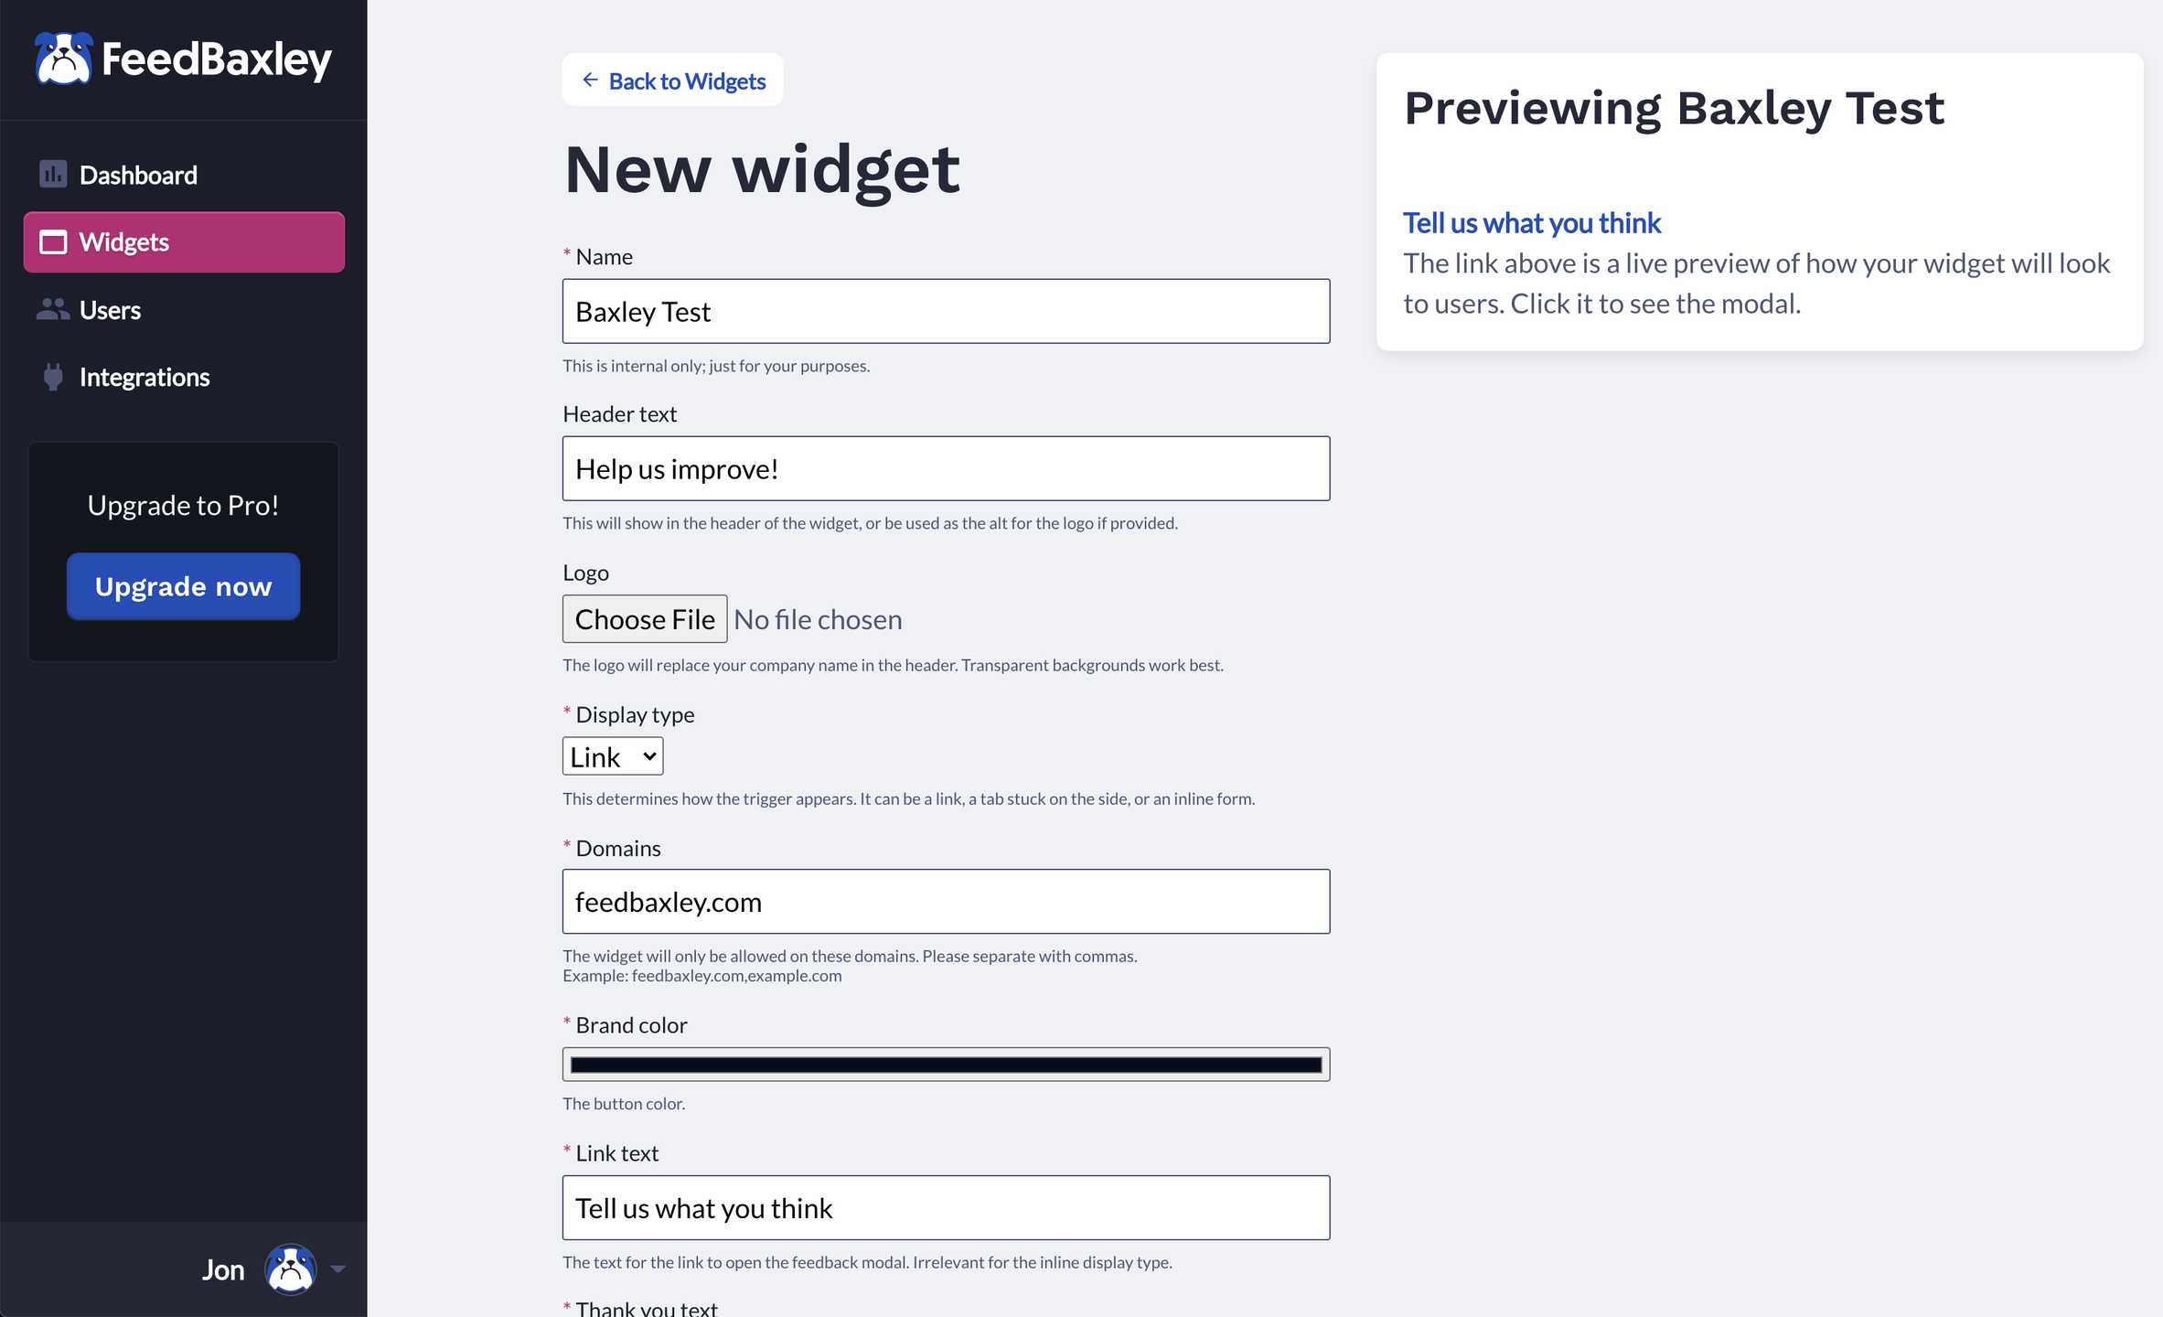Open the Brand color picker swatch
2163x1317 pixels.
click(x=946, y=1065)
